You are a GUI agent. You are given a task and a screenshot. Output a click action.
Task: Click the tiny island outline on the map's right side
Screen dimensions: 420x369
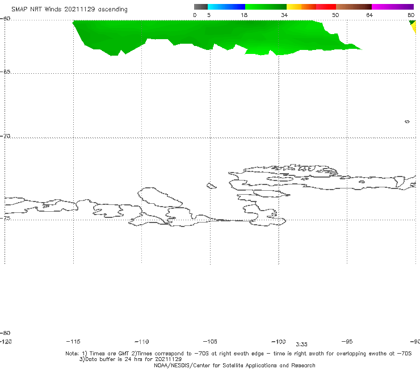407,121
